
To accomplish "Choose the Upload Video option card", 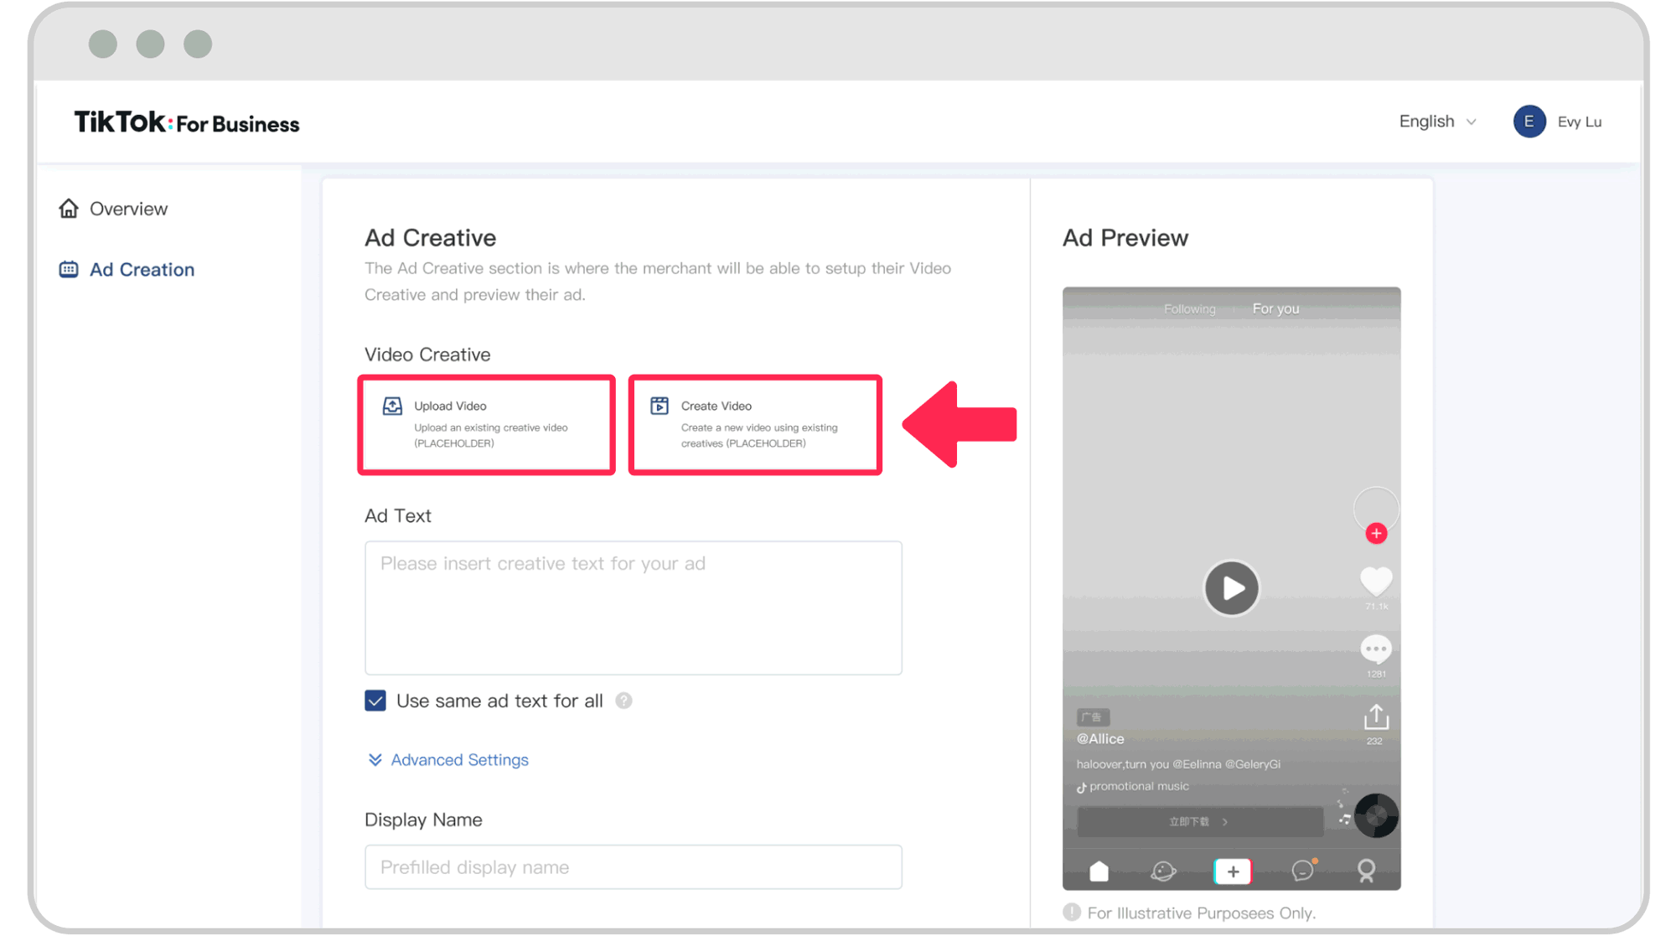I will coord(487,425).
